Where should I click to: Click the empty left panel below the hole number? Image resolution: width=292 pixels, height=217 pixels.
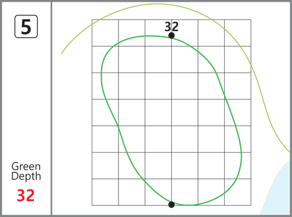26,98
